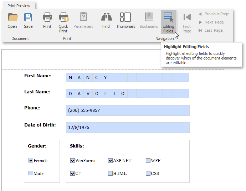Click the Open folder icon
Image resolution: width=246 pixels, height=191 pixels.
tap(12, 17)
